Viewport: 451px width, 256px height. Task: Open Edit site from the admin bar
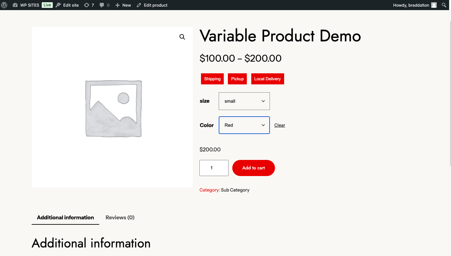67,5
